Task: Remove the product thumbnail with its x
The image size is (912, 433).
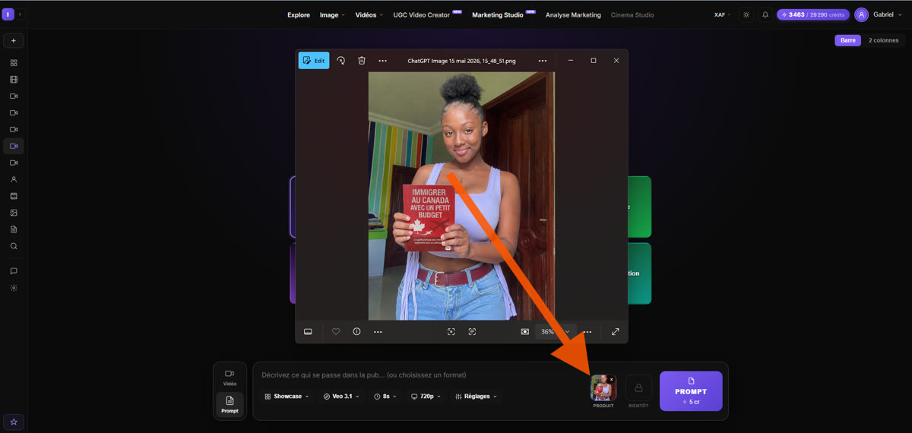Action: click(x=612, y=379)
